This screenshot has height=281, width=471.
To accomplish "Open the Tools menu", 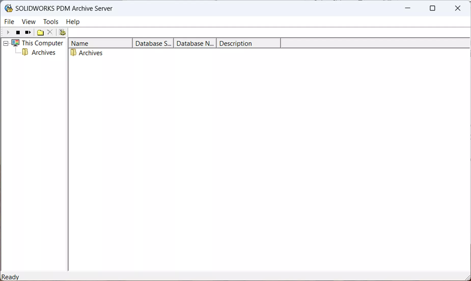I will pos(50,22).
